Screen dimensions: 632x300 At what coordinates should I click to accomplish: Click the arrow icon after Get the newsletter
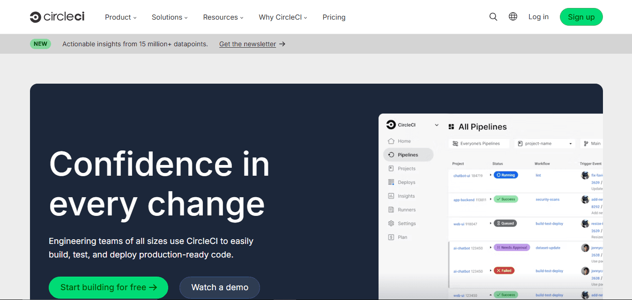(283, 44)
